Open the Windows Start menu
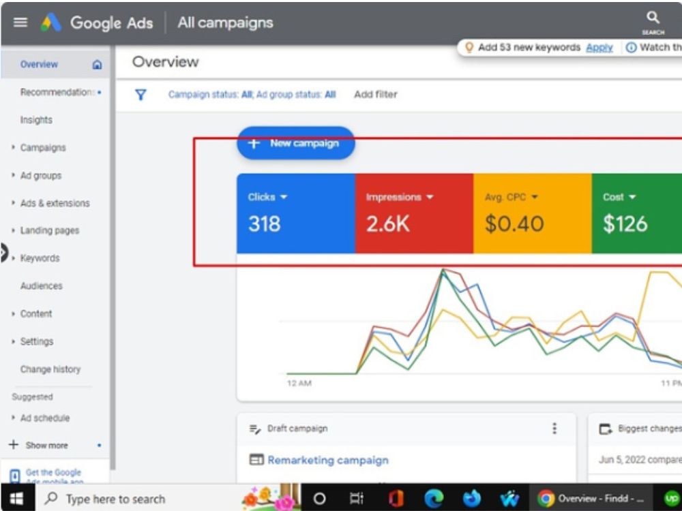682x511 pixels. (x=16, y=499)
